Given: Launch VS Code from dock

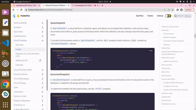Looking at the screenshot, I should click(x=6, y=43).
